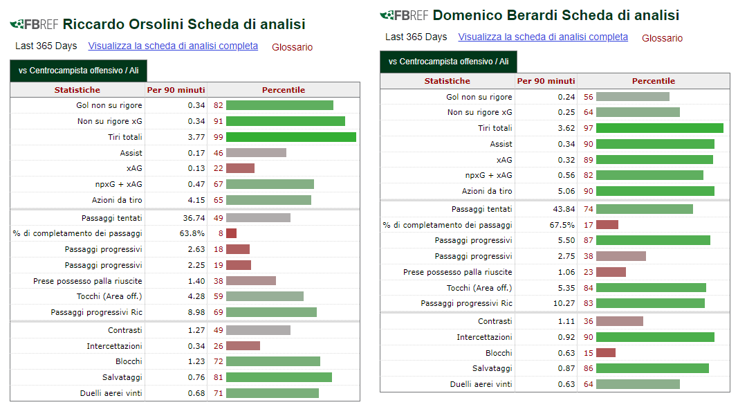
Task: Click the Statistiche column header in Orsolini's table
Action: click(77, 90)
